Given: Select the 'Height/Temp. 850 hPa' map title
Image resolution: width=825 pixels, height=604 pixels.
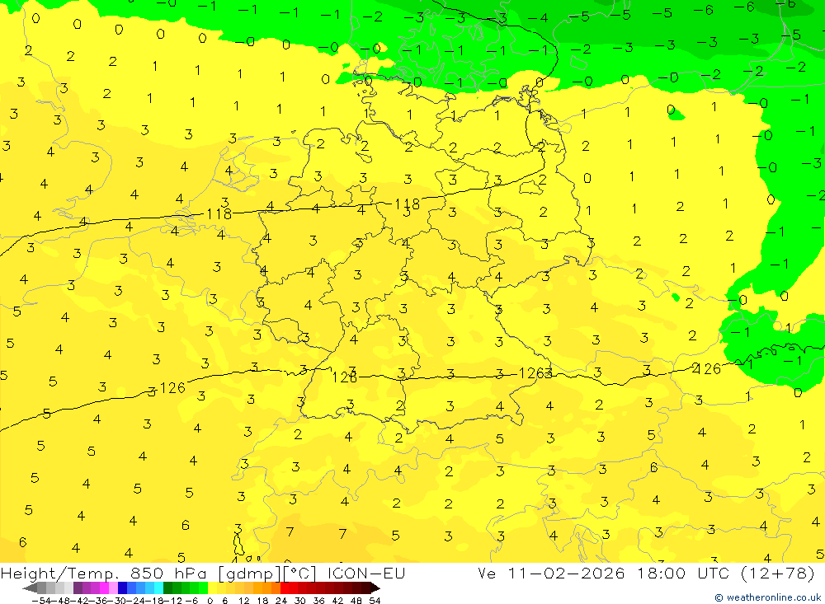Looking at the screenshot, I should click(106, 573).
